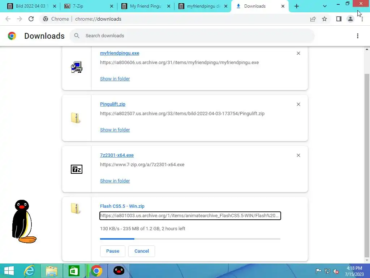Click the muted volume tray icon
Image resolution: width=370 pixels, height=278 pixels.
click(x=336, y=271)
